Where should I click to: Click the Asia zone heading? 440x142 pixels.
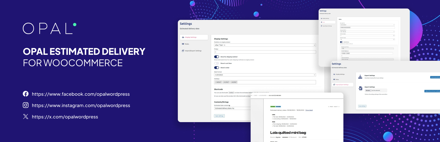pyautogui.click(x=274, y=122)
